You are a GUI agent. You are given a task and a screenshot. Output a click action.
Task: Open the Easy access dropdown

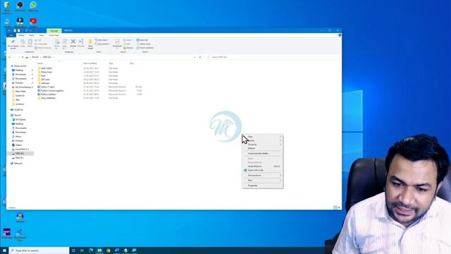(x=103, y=44)
